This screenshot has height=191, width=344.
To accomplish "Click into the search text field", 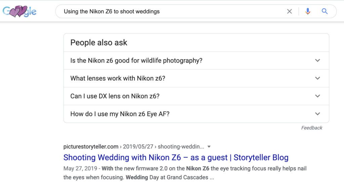I will [x=171, y=11].
